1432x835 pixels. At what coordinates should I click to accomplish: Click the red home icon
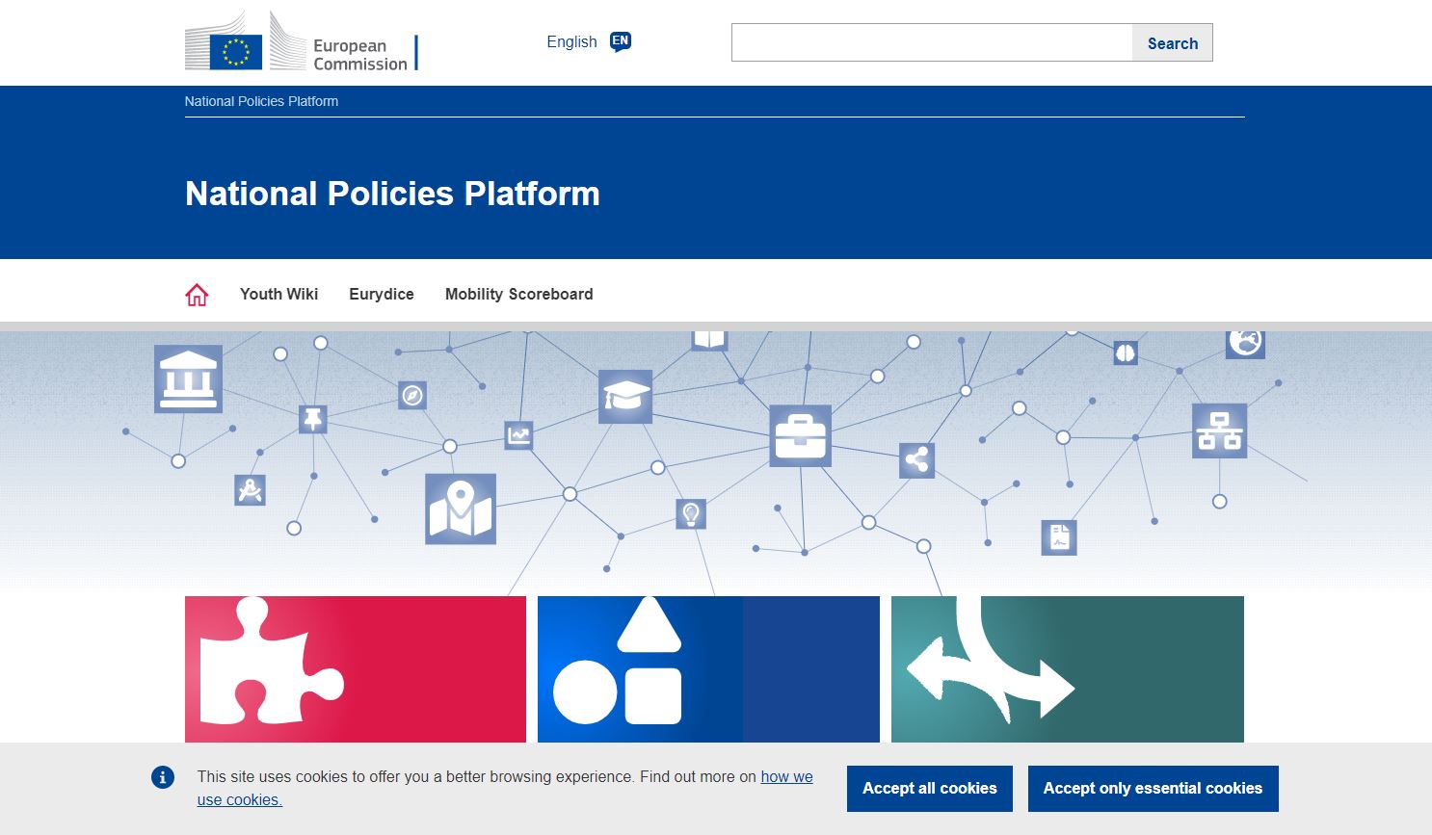197,295
